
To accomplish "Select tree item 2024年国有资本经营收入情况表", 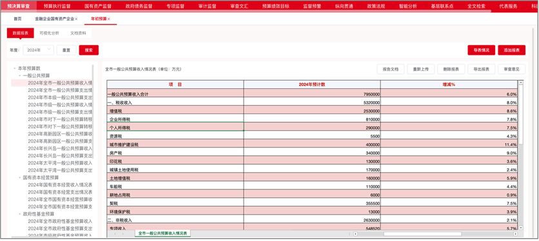I will point(60,185).
